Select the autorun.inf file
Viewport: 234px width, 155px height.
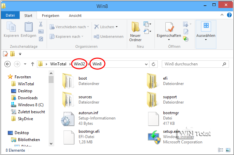[x=88, y=118]
